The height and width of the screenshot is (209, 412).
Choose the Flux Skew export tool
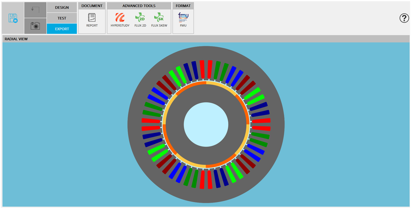point(159,20)
